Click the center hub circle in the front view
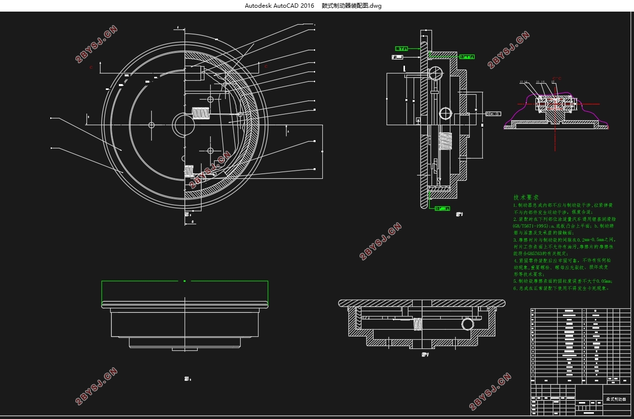Image resolution: width=634 pixels, height=419 pixels. tap(184, 125)
